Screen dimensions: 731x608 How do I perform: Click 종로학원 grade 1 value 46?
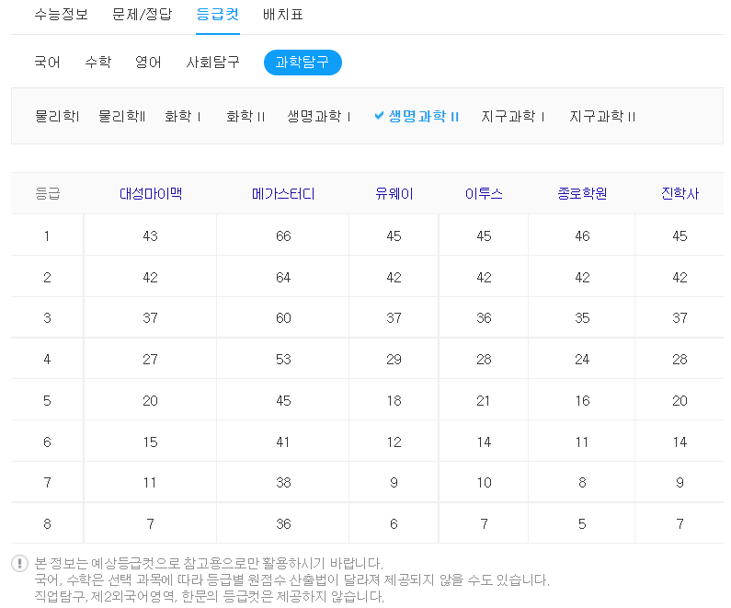(582, 235)
